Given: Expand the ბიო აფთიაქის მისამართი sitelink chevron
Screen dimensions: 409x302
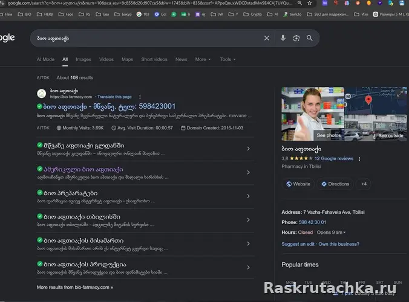Looking at the screenshot, I should click(x=248, y=243).
